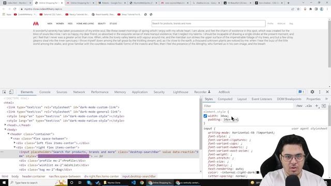Select header.container in the breadcrumb bar
The image size is (331, 186).
click(34, 176)
